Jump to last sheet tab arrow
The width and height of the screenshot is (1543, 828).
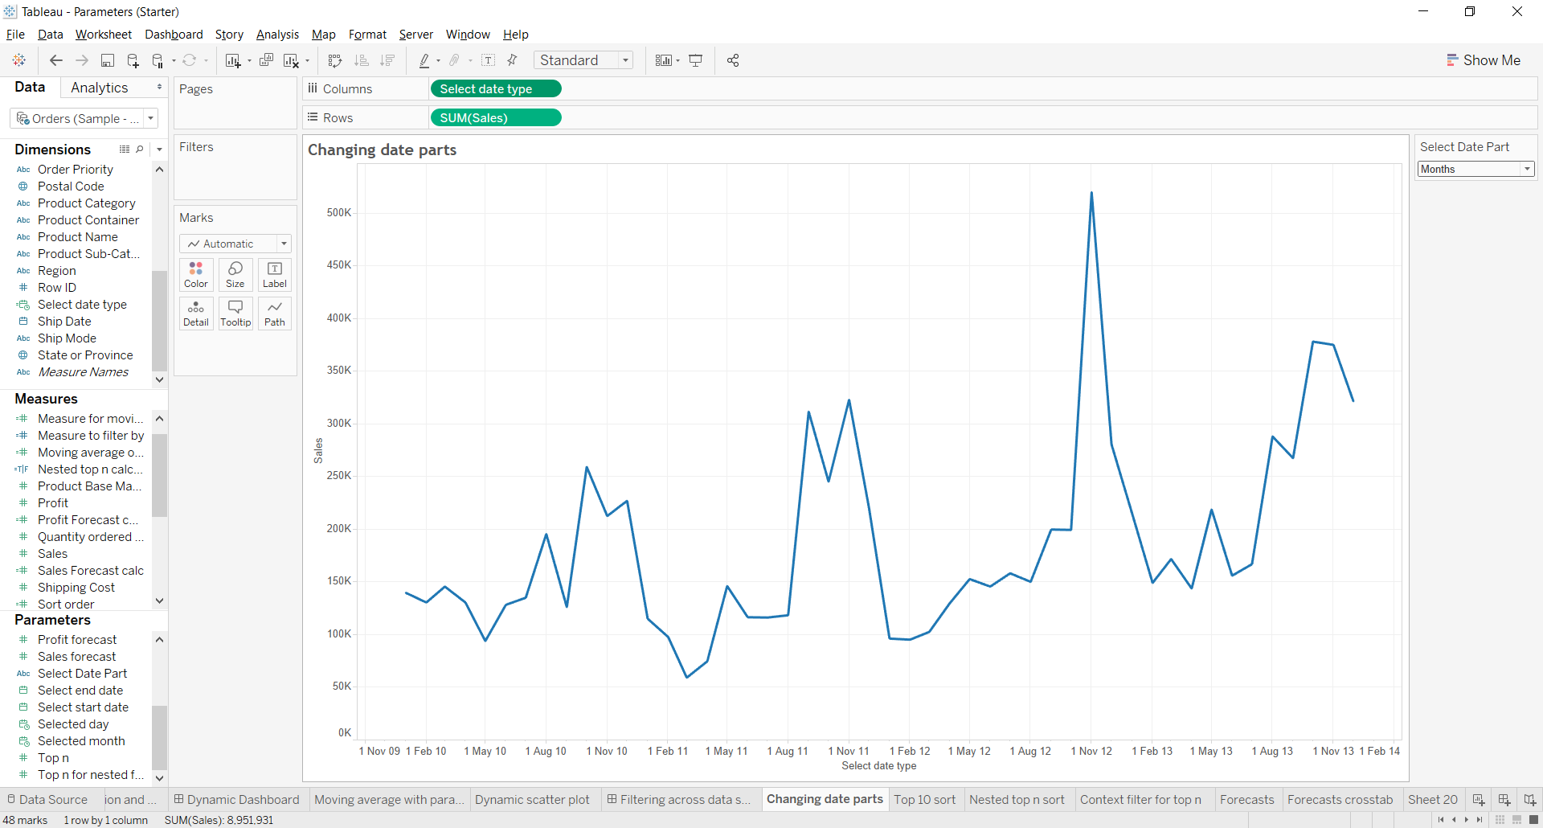pos(1480,820)
